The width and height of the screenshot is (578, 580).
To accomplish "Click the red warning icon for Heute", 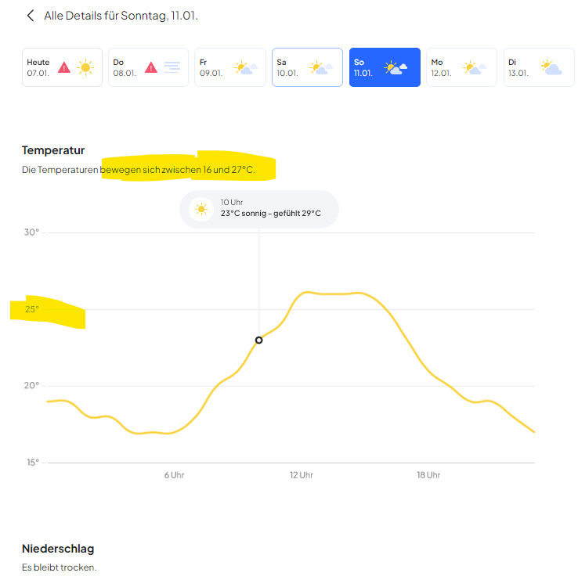I will pyautogui.click(x=64, y=67).
